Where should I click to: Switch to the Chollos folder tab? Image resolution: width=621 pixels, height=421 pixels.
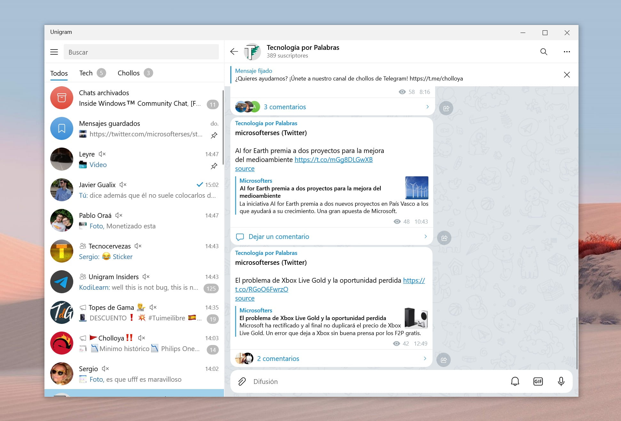[129, 73]
